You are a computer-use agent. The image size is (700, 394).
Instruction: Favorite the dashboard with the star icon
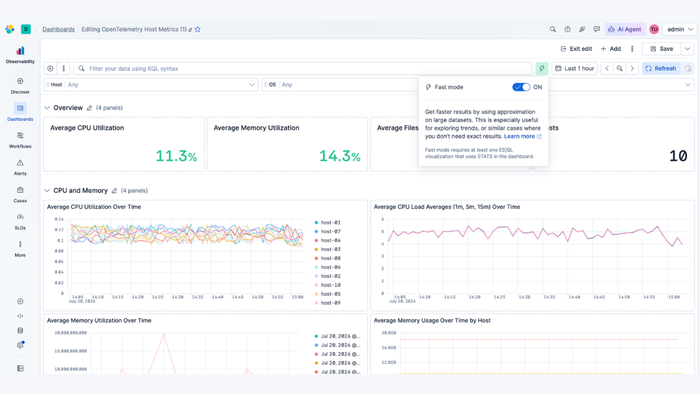(x=198, y=30)
